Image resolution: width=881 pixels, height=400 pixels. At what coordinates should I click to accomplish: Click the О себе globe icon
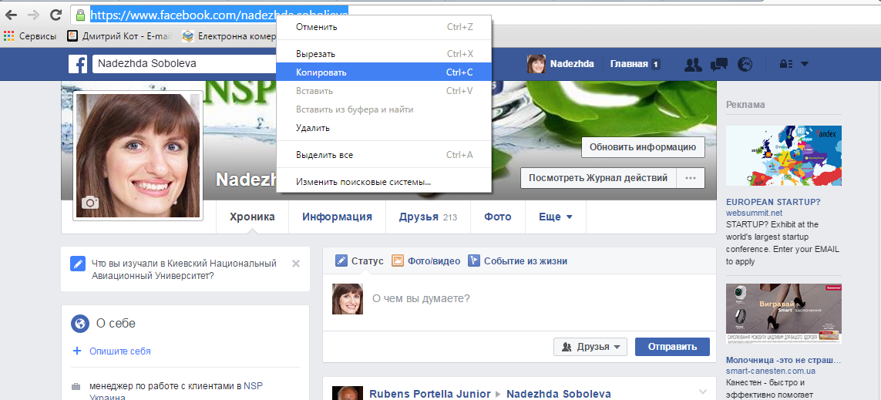(80, 324)
